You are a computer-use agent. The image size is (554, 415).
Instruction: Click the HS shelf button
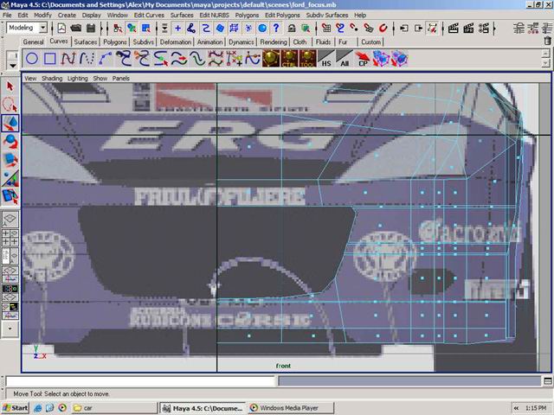(x=326, y=59)
